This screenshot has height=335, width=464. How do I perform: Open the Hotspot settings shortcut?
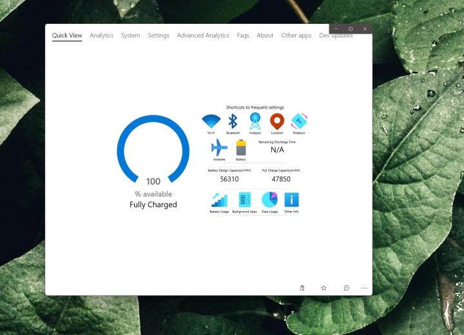(x=255, y=121)
